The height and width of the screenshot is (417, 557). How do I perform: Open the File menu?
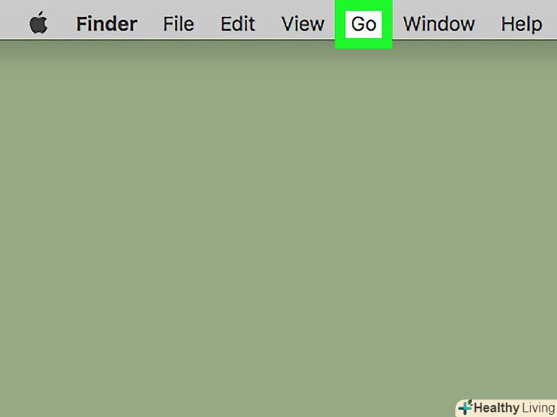pyautogui.click(x=178, y=24)
